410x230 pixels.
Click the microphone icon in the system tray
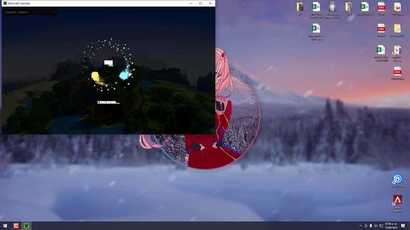371,226
